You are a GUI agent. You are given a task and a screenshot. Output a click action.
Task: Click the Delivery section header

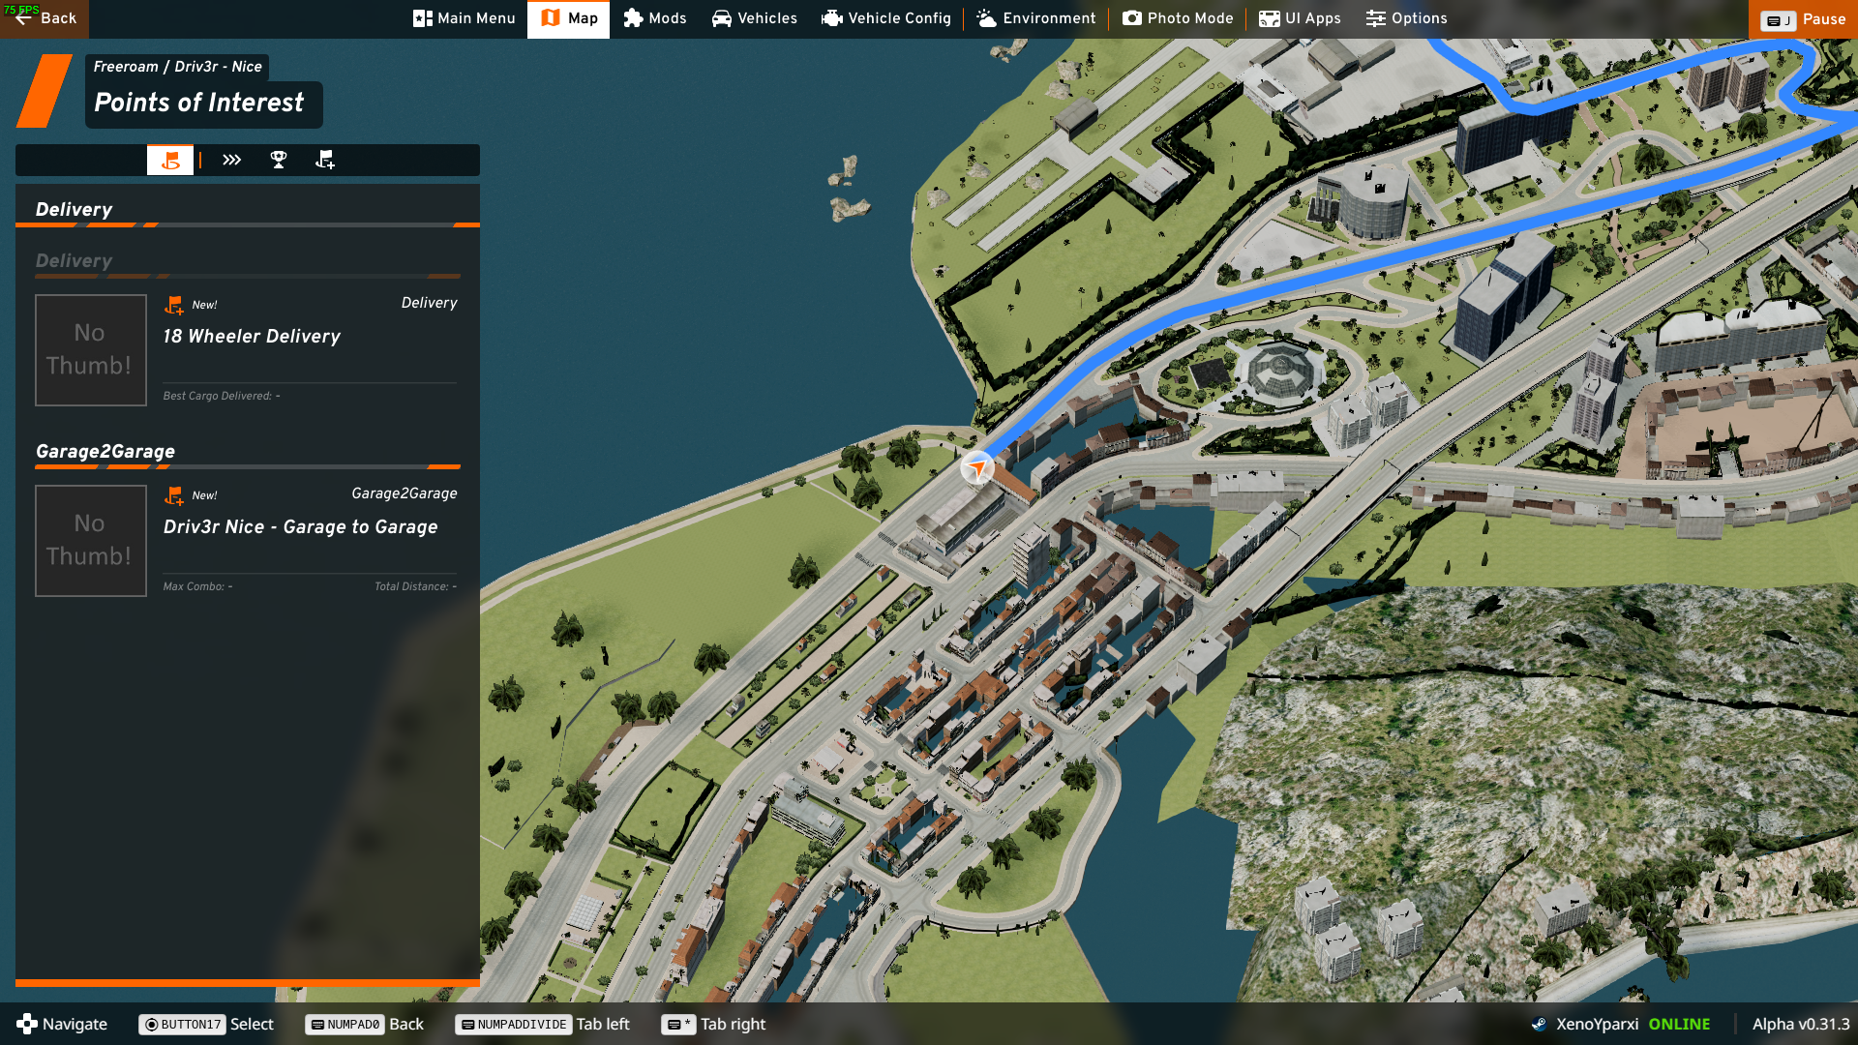(x=74, y=210)
